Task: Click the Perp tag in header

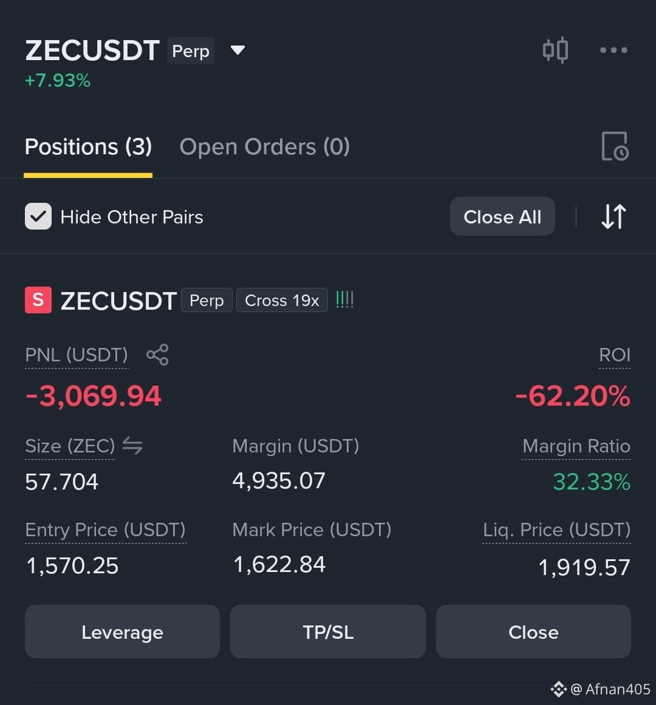Action: tap(191, 50)
